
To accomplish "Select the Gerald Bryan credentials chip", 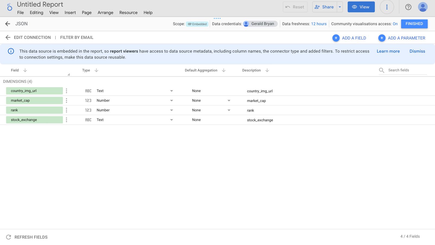I will [260, 24].
